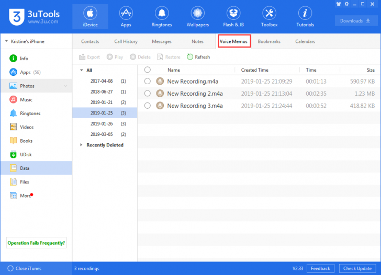The image size is (381, 275).
Task: Refresh the voice memos list
Action: click(198, 57)
